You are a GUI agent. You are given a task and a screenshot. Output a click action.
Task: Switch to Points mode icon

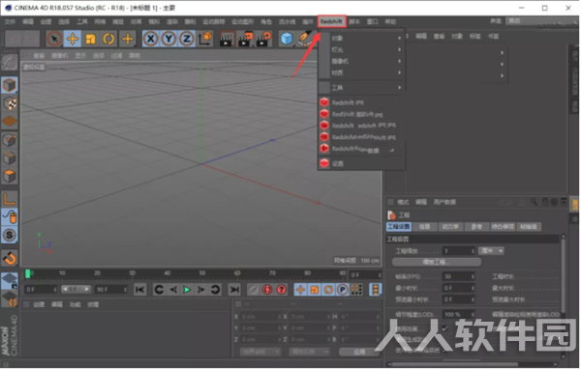pos(10,140)
